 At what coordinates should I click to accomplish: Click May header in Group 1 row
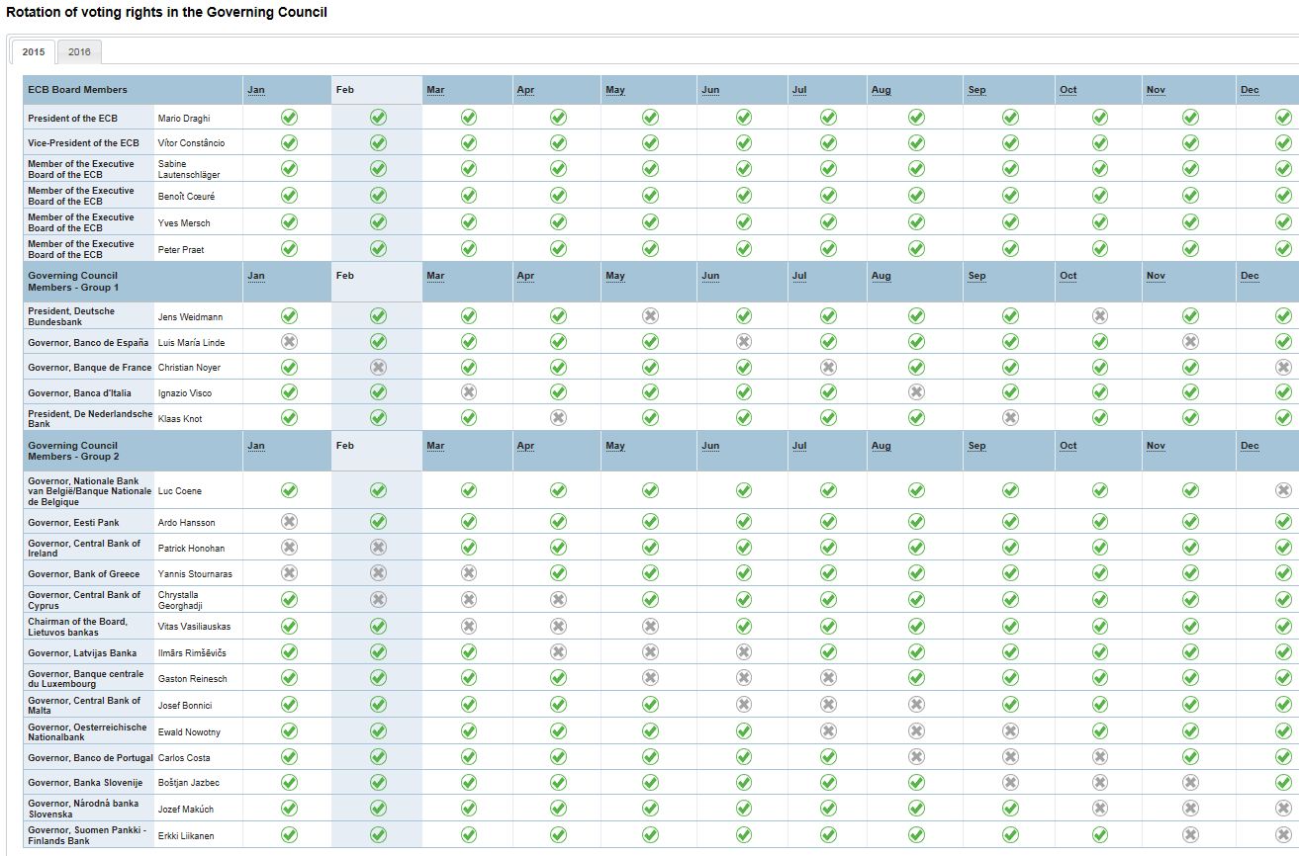[615, 276]
